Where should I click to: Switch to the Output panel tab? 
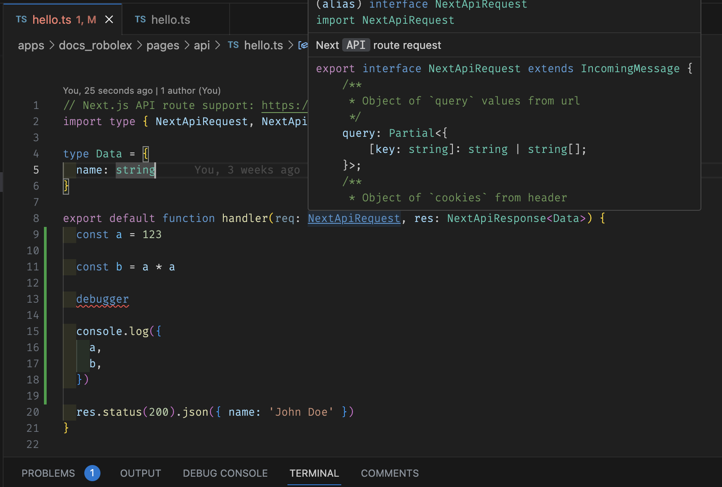(x=140, y=473)
